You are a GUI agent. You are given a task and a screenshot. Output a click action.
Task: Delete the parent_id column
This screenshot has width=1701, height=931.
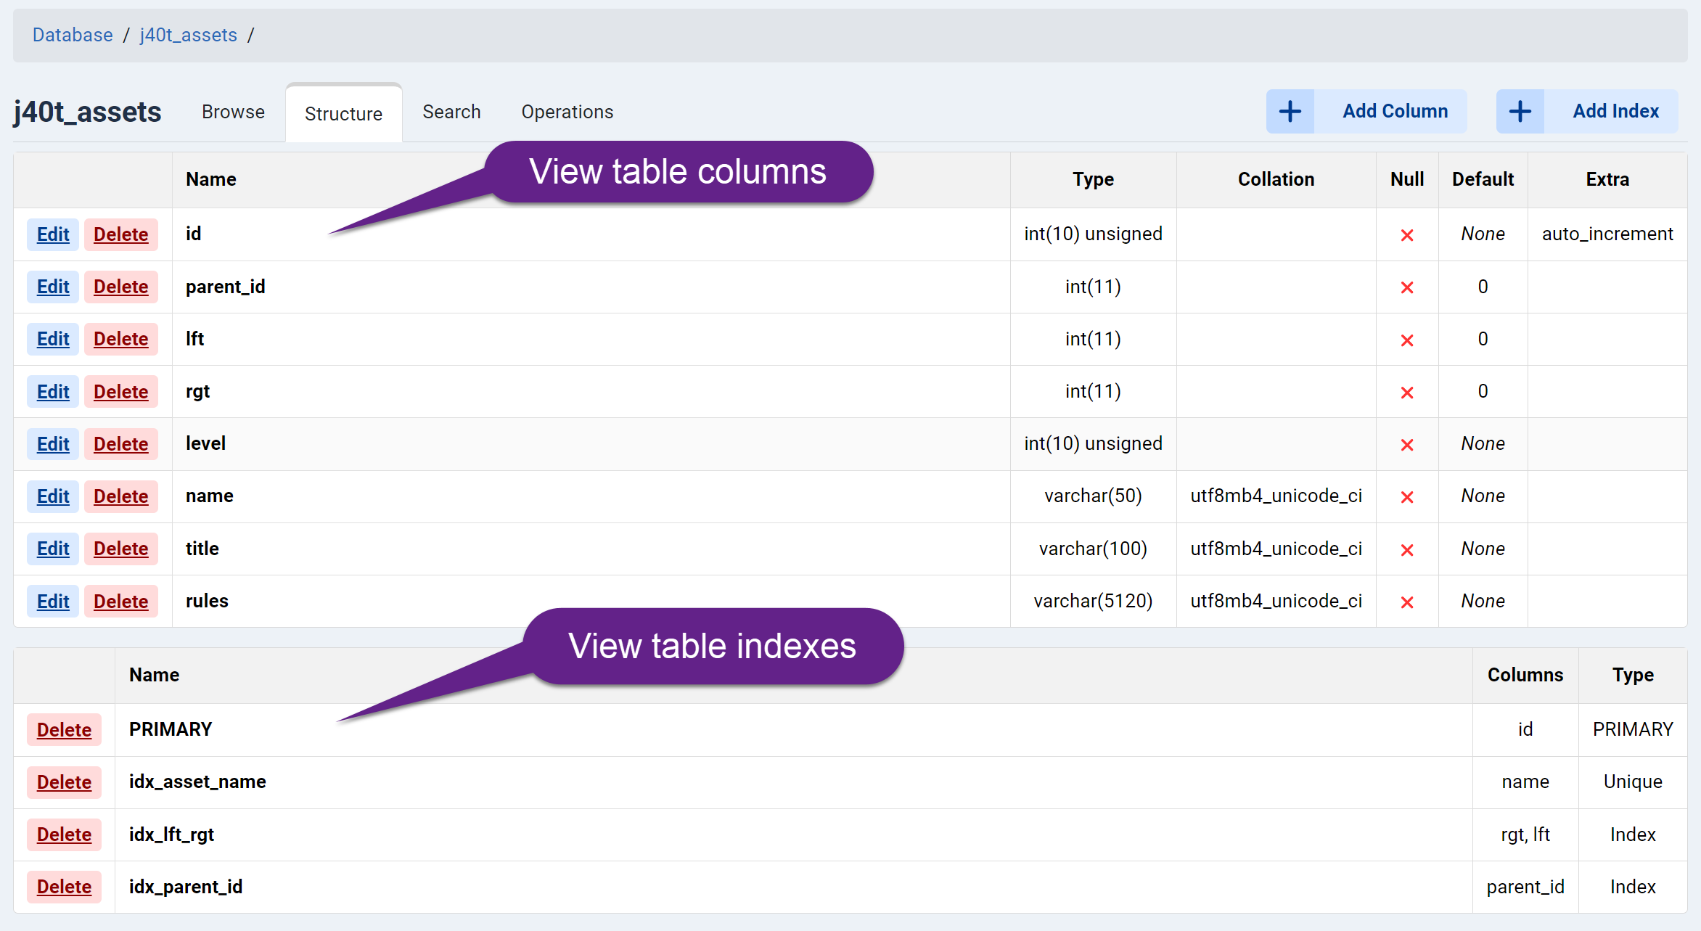(120, 287)
